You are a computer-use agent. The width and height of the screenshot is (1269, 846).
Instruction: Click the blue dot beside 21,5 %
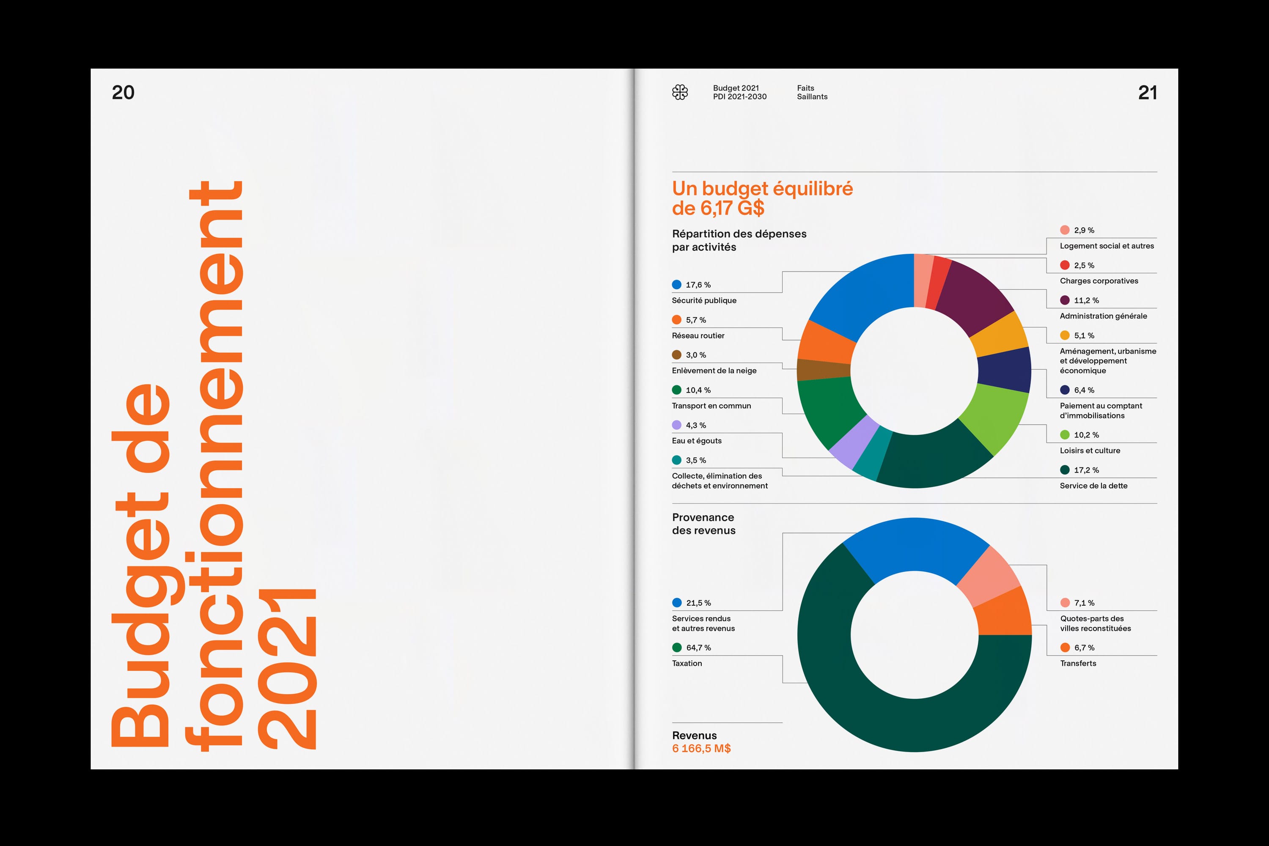(x=676, y=602)
